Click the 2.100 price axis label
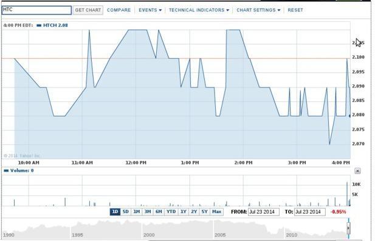 [x=358, y=57]
